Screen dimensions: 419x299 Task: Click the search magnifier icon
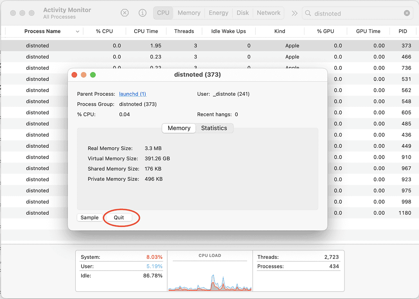pyautogui.click(x=309, y=13)
